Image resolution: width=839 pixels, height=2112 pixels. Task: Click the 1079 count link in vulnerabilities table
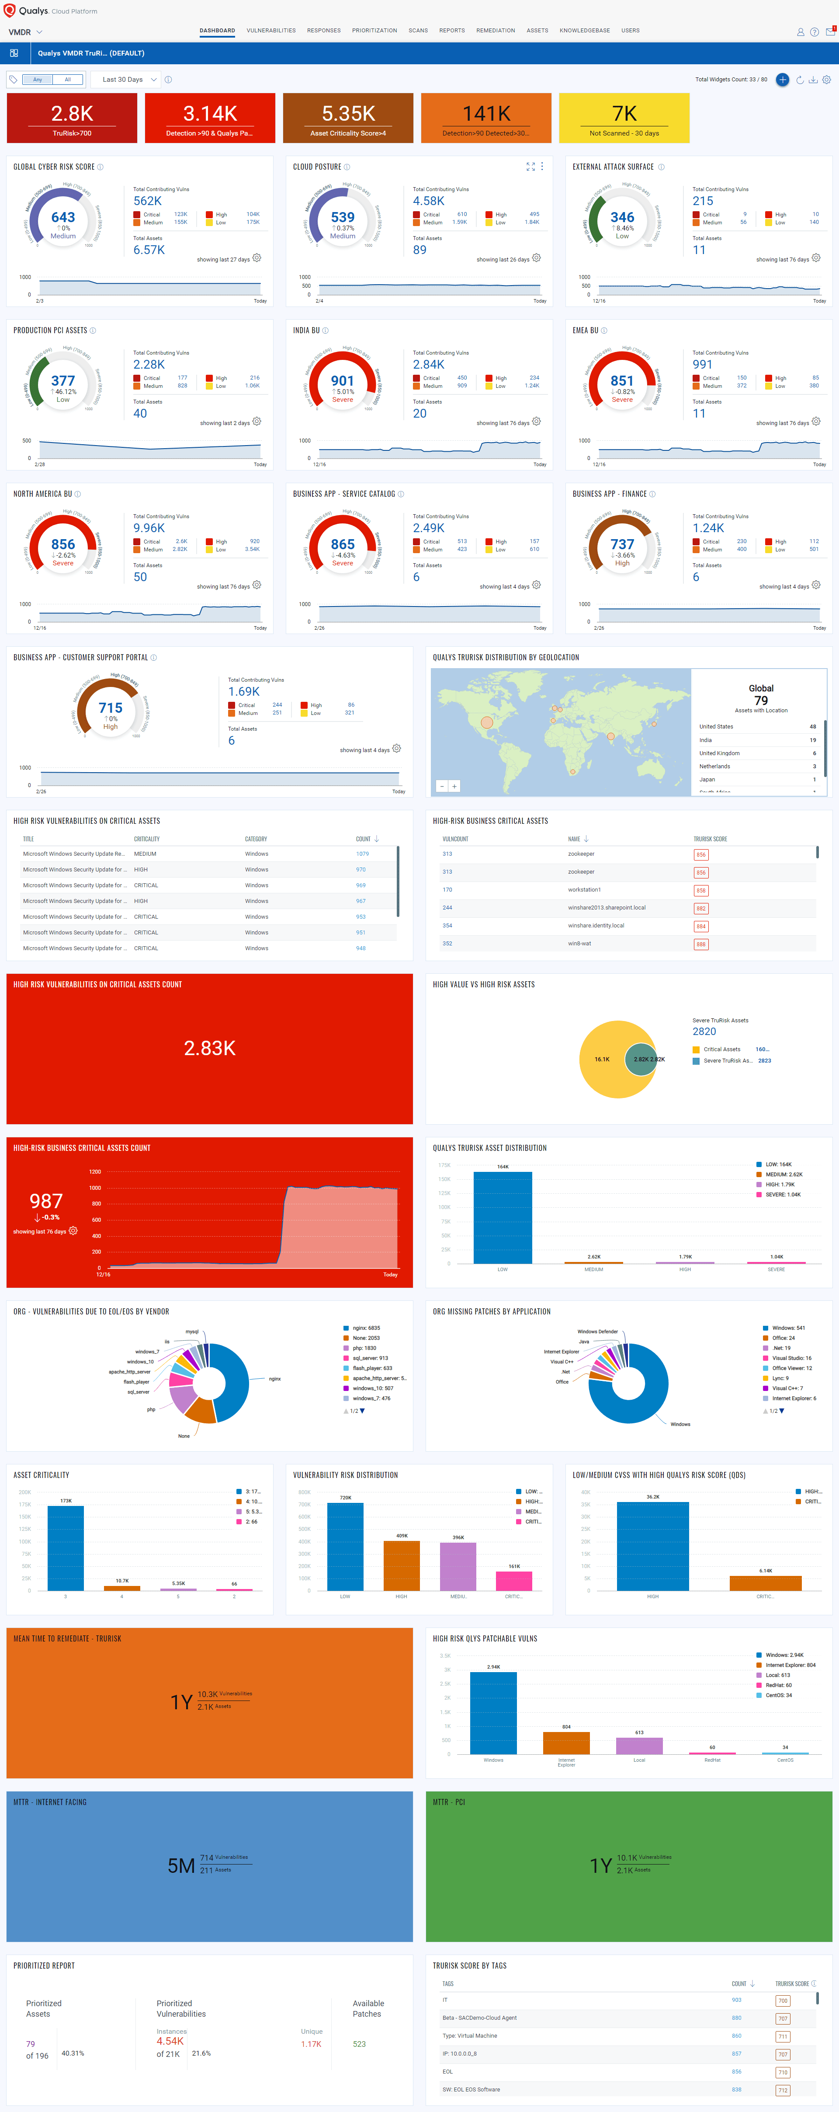point(362,854)
